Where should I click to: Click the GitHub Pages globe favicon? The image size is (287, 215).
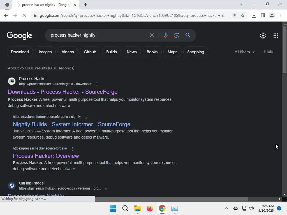[12, 186]
